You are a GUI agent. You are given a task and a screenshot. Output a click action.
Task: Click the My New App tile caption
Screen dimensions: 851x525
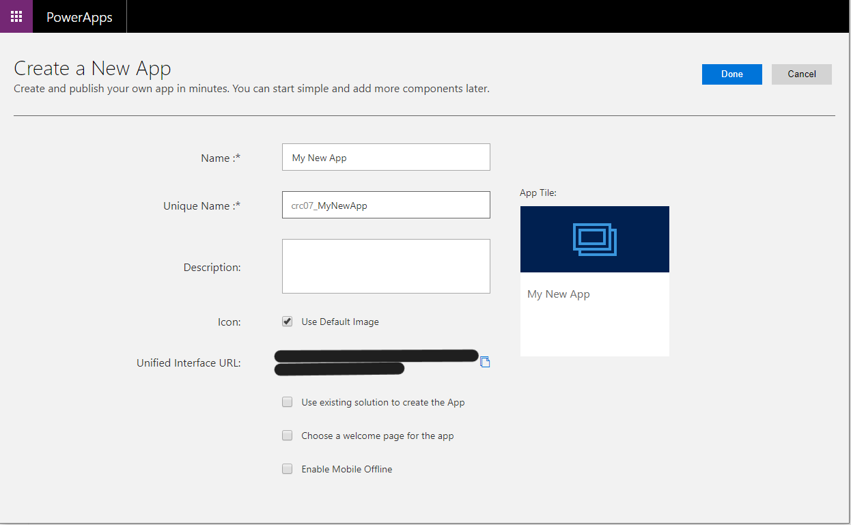point(559,294)
